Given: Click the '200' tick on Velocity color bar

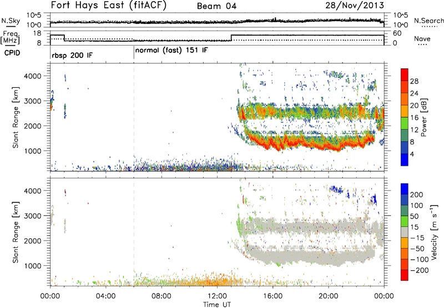Looking at the screenshot, I should 417,195.
